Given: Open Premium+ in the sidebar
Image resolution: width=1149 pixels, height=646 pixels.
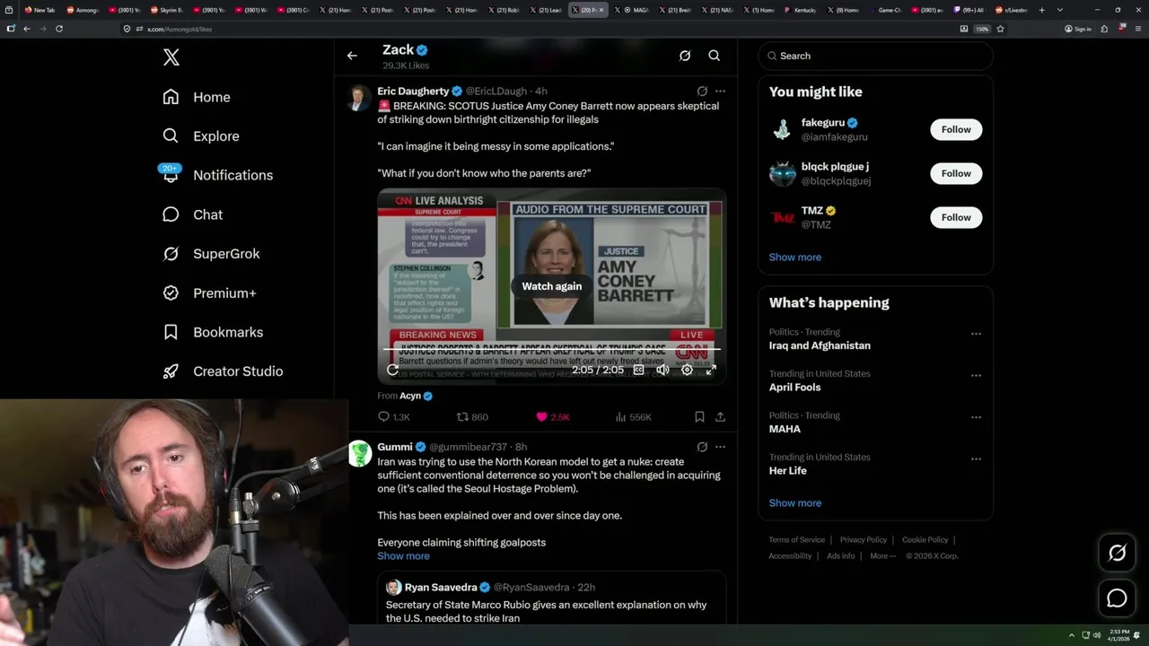Looking at the screenshot, I should (209, 292).
